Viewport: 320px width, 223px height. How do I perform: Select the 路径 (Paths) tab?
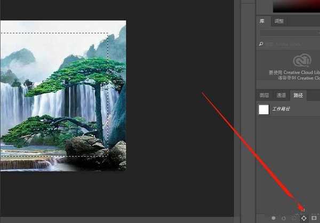(298, 95)
